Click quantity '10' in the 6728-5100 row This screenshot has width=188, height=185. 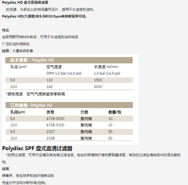(110, 125)
